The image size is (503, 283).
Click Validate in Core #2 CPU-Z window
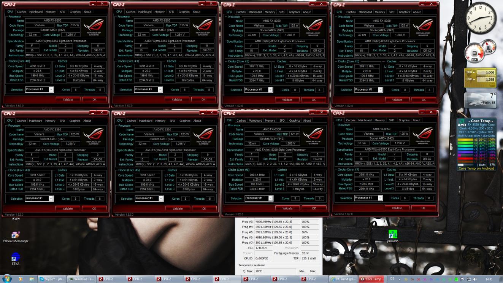pyautogui.click(x=287, y=100)
